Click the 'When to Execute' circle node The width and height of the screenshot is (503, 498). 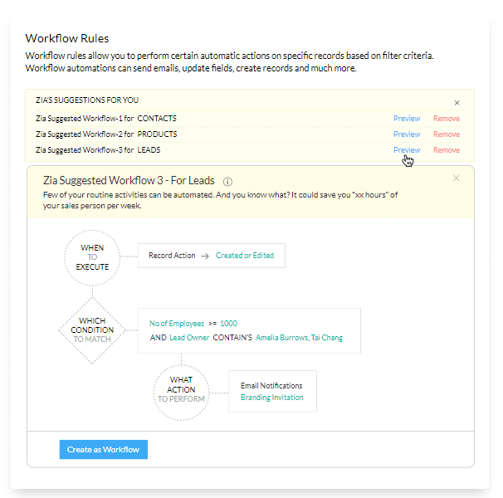(x=92, y=257)
